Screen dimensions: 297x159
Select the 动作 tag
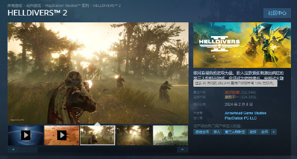(253, 132)
